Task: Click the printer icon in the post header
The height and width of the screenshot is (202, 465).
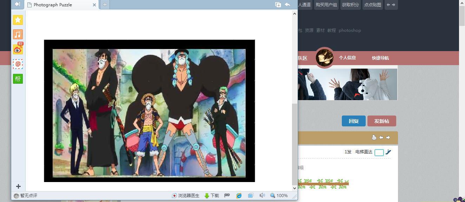Action: click(x=374, y=138)
